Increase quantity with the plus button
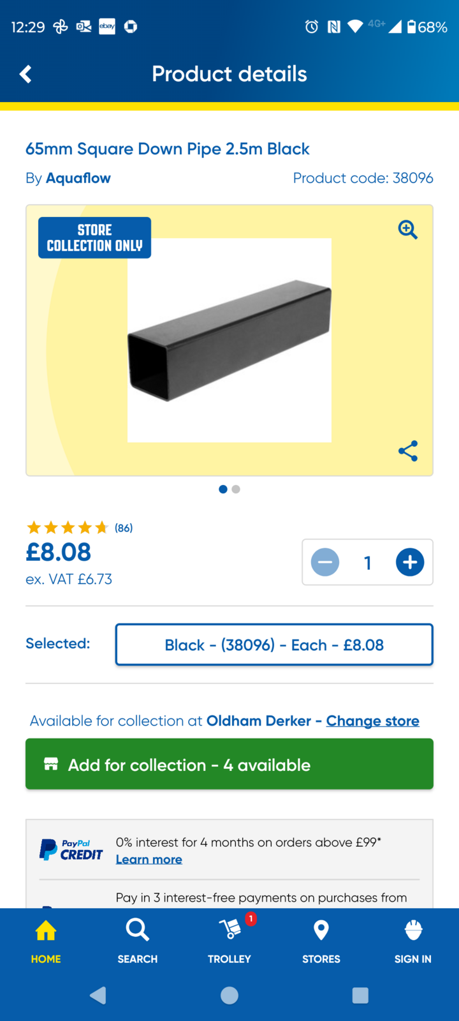Image resolution: width=459 pixels, height=1021 pixels. [x=410, y=562]
